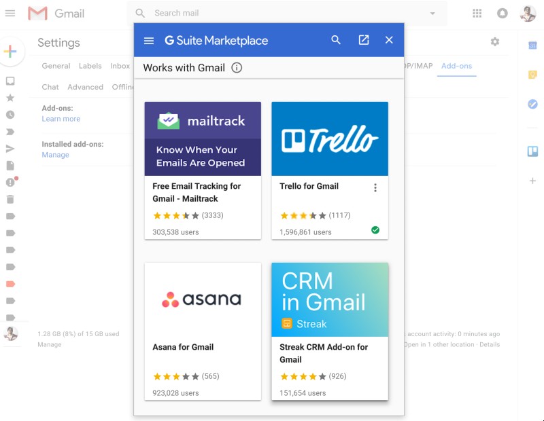This screenshot has height=421, width=544.
Task: Open Google notifications bell
Action: (x=502, y=13)
